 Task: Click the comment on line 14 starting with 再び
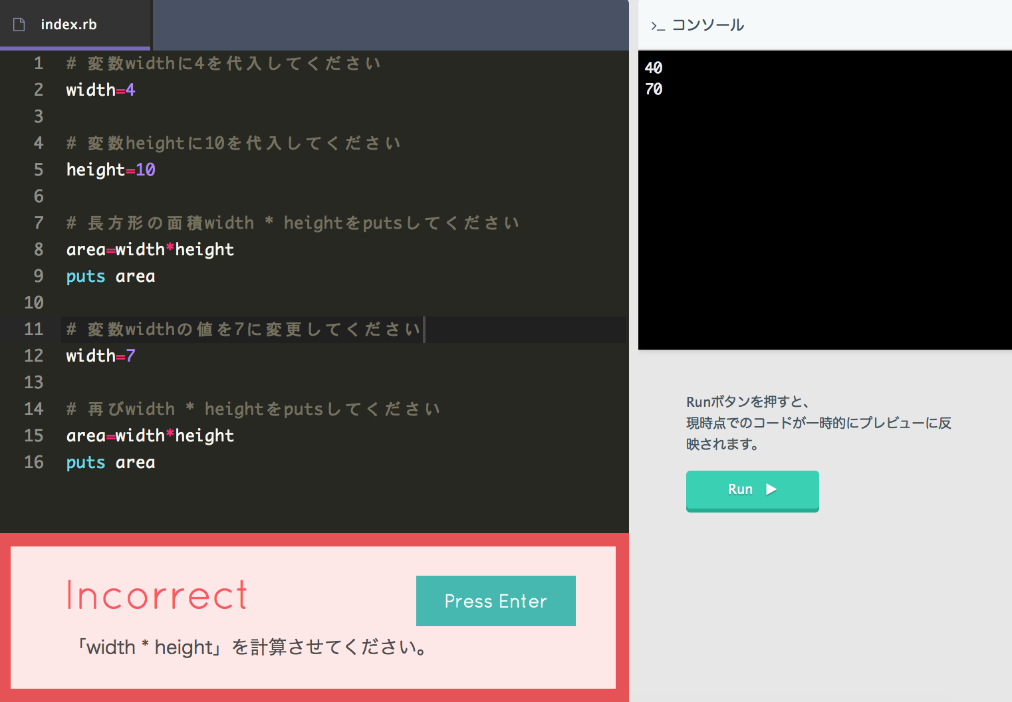[x=253, y=409]
